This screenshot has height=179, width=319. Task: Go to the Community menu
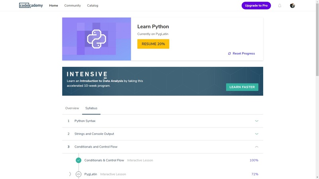pos(73,6)
